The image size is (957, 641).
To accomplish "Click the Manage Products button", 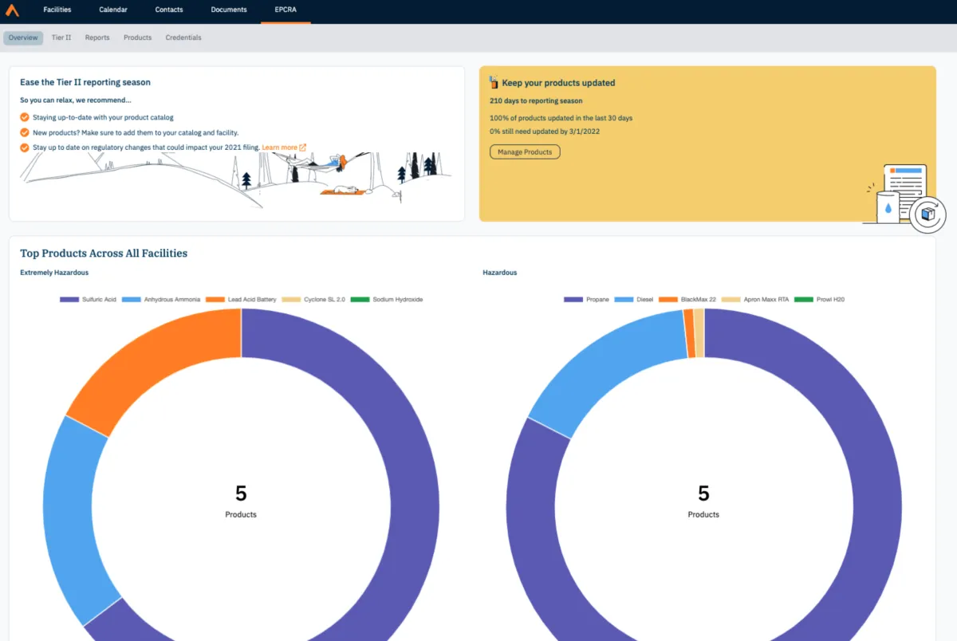I will (x=525, y=151).
